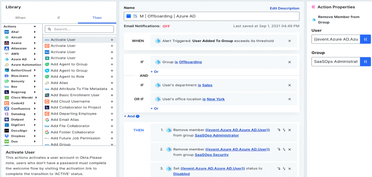Click the + Or link under the New York condition
The height and width of the screenshot is (177, 372).
point(154,108)
